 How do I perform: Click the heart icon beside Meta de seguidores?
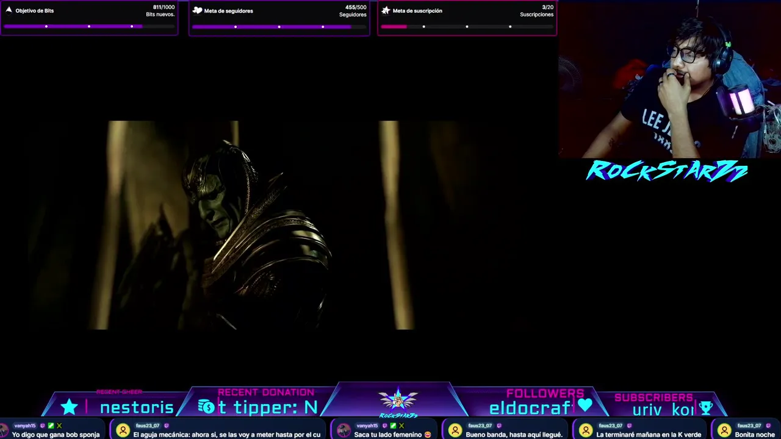pos(197,10)
